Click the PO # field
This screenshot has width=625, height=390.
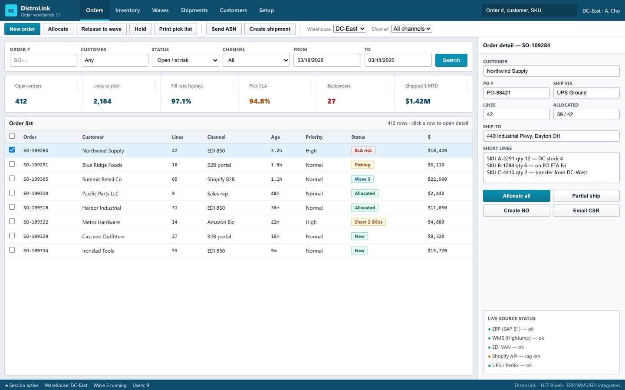516,93
